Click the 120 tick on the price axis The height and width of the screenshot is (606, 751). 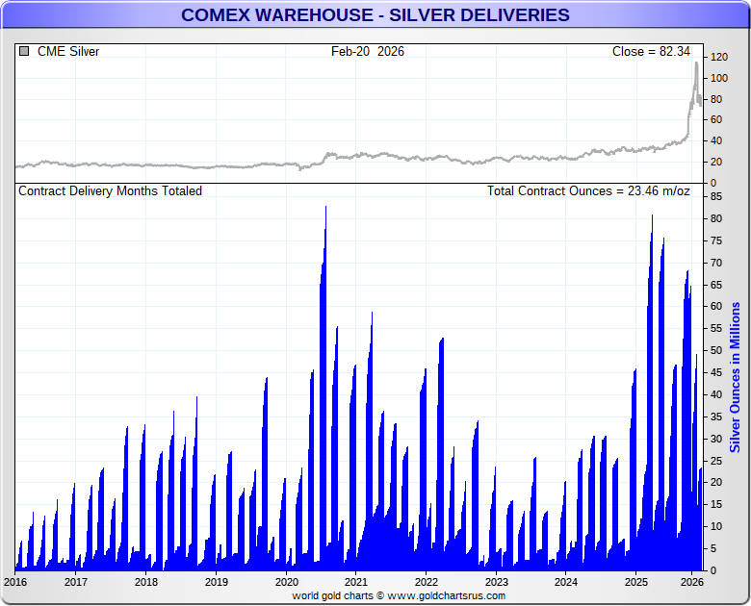click(718, 57)
